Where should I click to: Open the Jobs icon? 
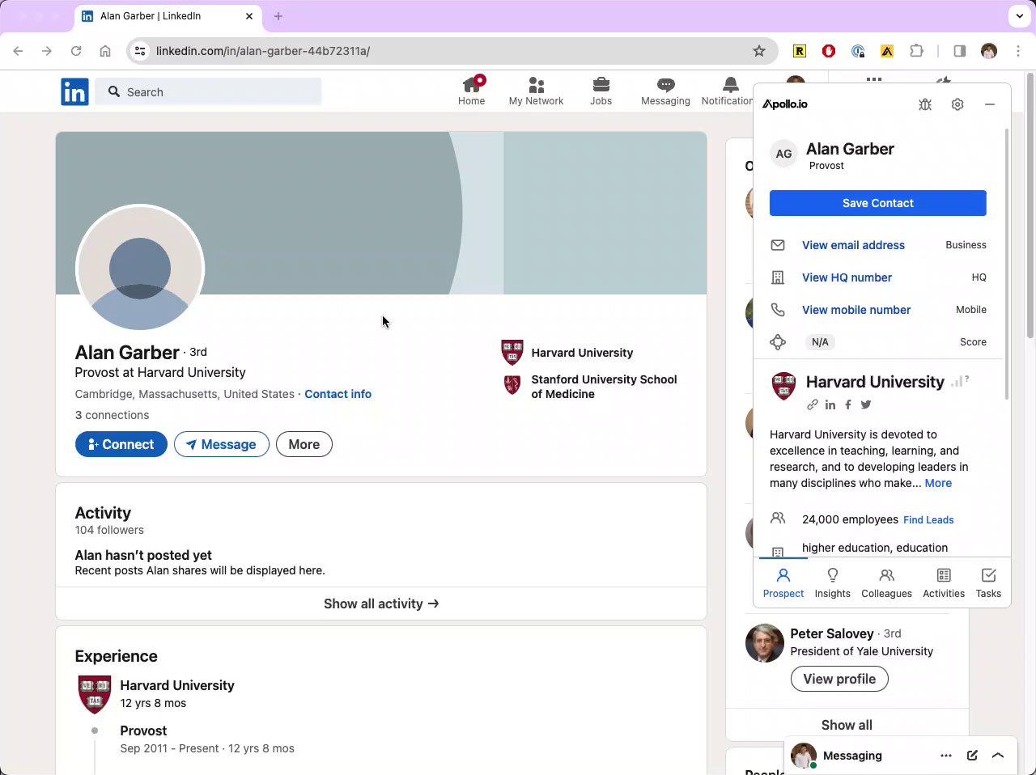click(601, 85)
